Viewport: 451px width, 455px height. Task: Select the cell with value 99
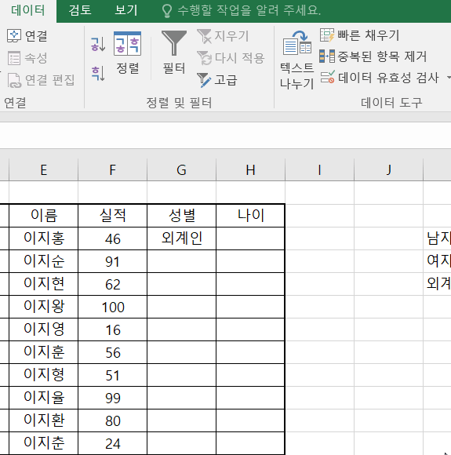[113, 398]
